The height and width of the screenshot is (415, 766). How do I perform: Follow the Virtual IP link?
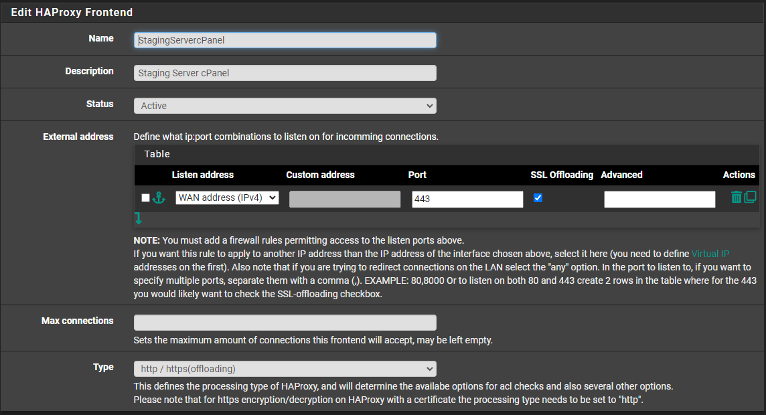[710, 254]
